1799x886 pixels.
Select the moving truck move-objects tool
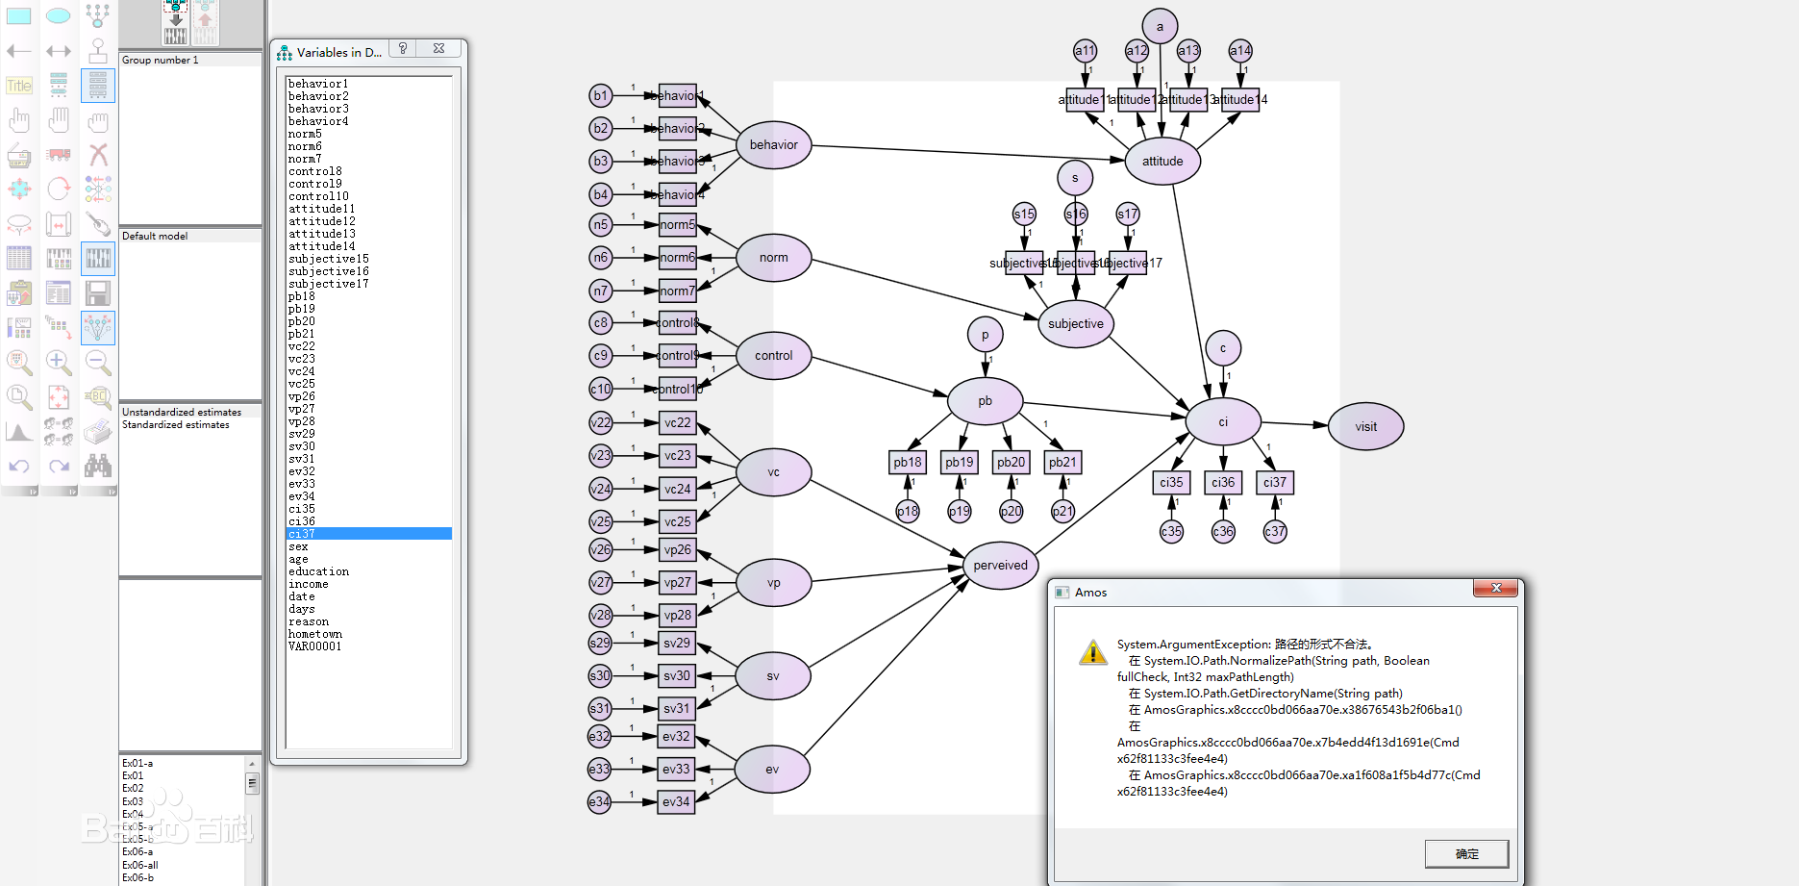point(59,154)
